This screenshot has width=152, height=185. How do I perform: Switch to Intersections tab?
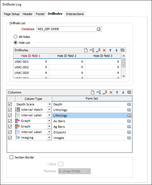75,14
